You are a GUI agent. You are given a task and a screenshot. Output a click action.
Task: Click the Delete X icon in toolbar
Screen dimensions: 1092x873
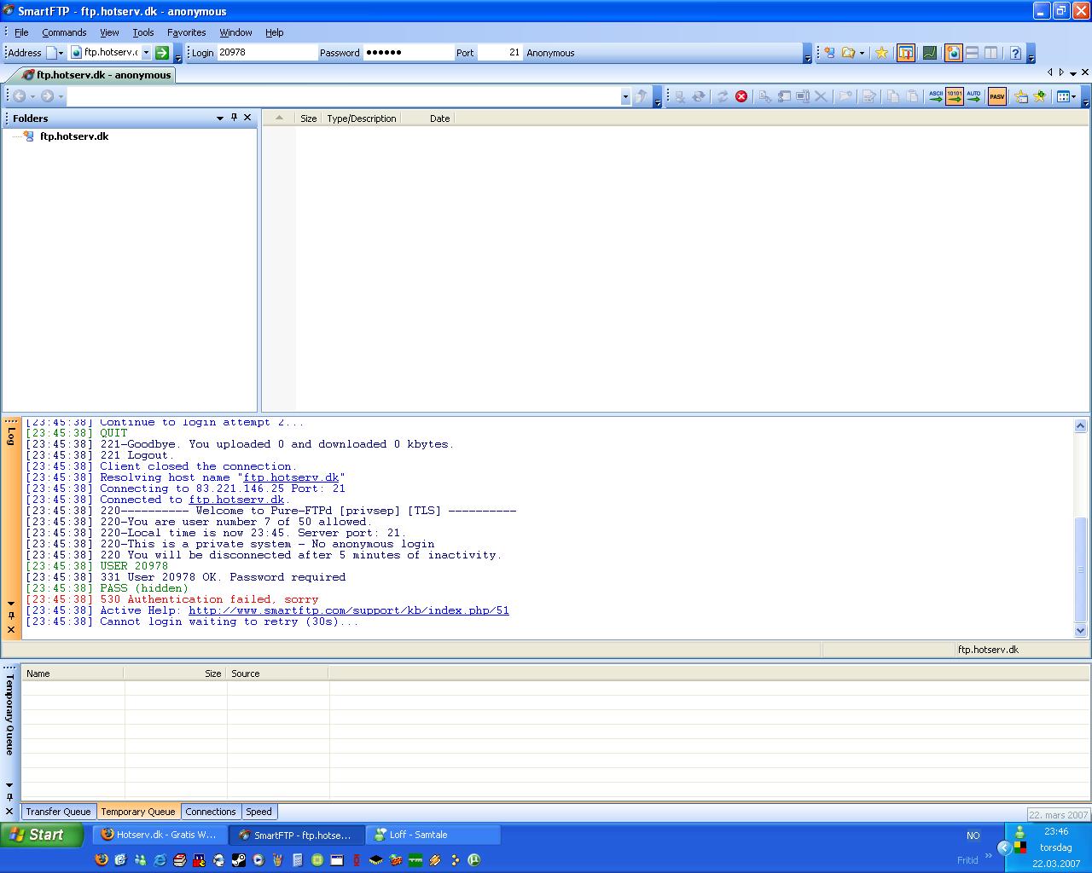click(x=821, y=96)
